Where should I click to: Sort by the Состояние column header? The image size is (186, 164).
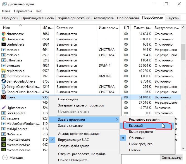coord(76,28)
